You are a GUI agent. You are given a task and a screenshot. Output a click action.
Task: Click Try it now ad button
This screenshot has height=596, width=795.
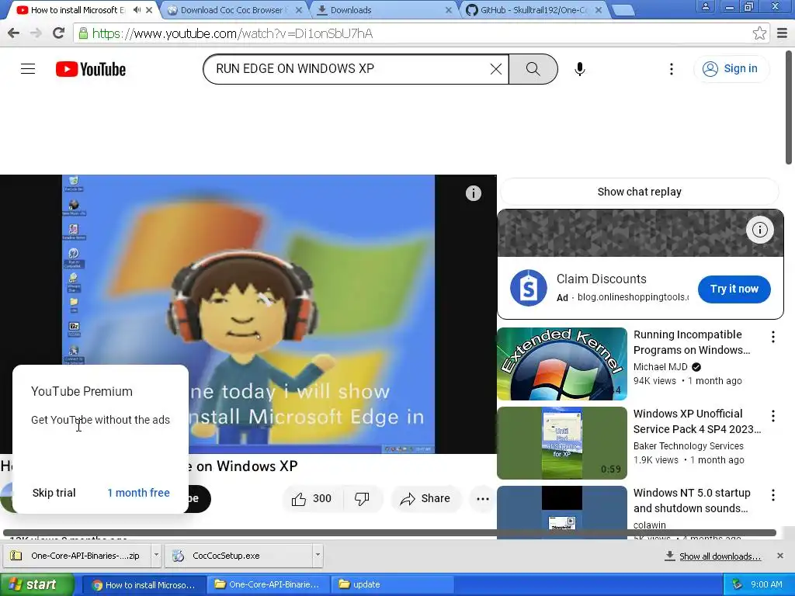[x=734, y=289]
